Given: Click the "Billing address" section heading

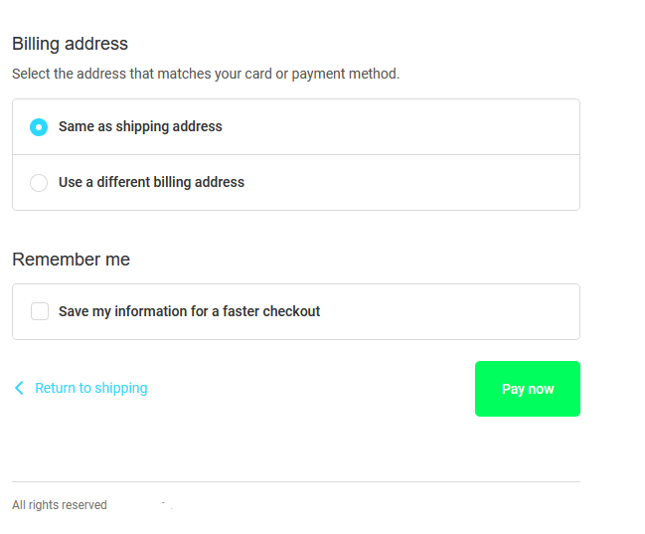Looking at the screenshot, I should click(70, 44).
